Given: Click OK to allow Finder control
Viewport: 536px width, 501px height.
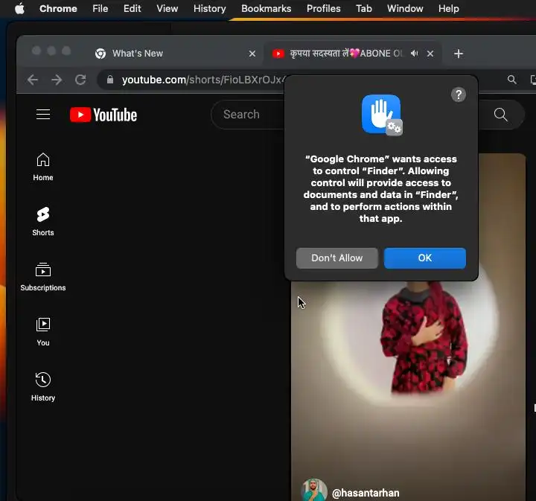Looking at the screenshot, I should [x=425, y=258].
